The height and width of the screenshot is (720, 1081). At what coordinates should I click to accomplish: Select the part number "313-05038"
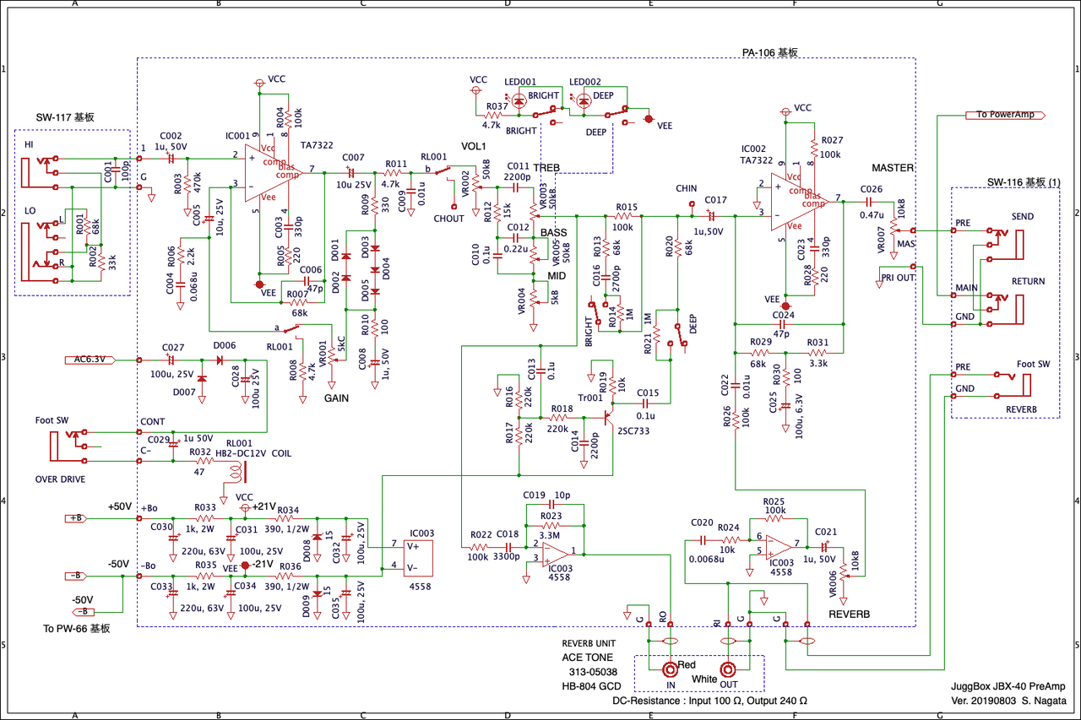coord(595,672)
